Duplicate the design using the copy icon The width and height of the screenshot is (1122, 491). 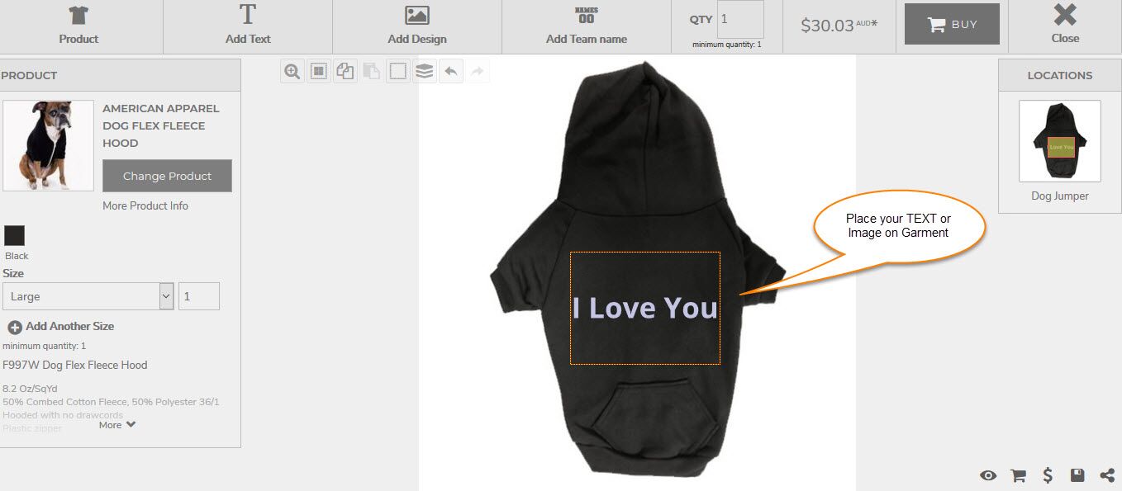coord(345,71)
